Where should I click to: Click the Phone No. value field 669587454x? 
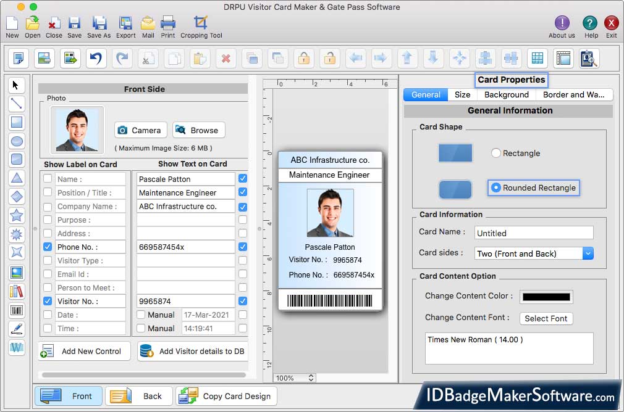tap(185, 247)
